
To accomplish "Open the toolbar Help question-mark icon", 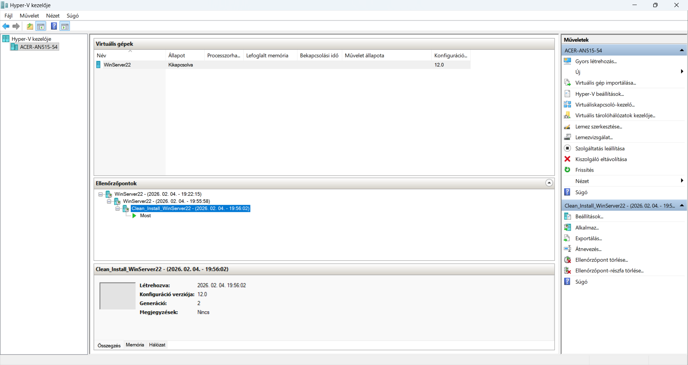I will 54,26.
